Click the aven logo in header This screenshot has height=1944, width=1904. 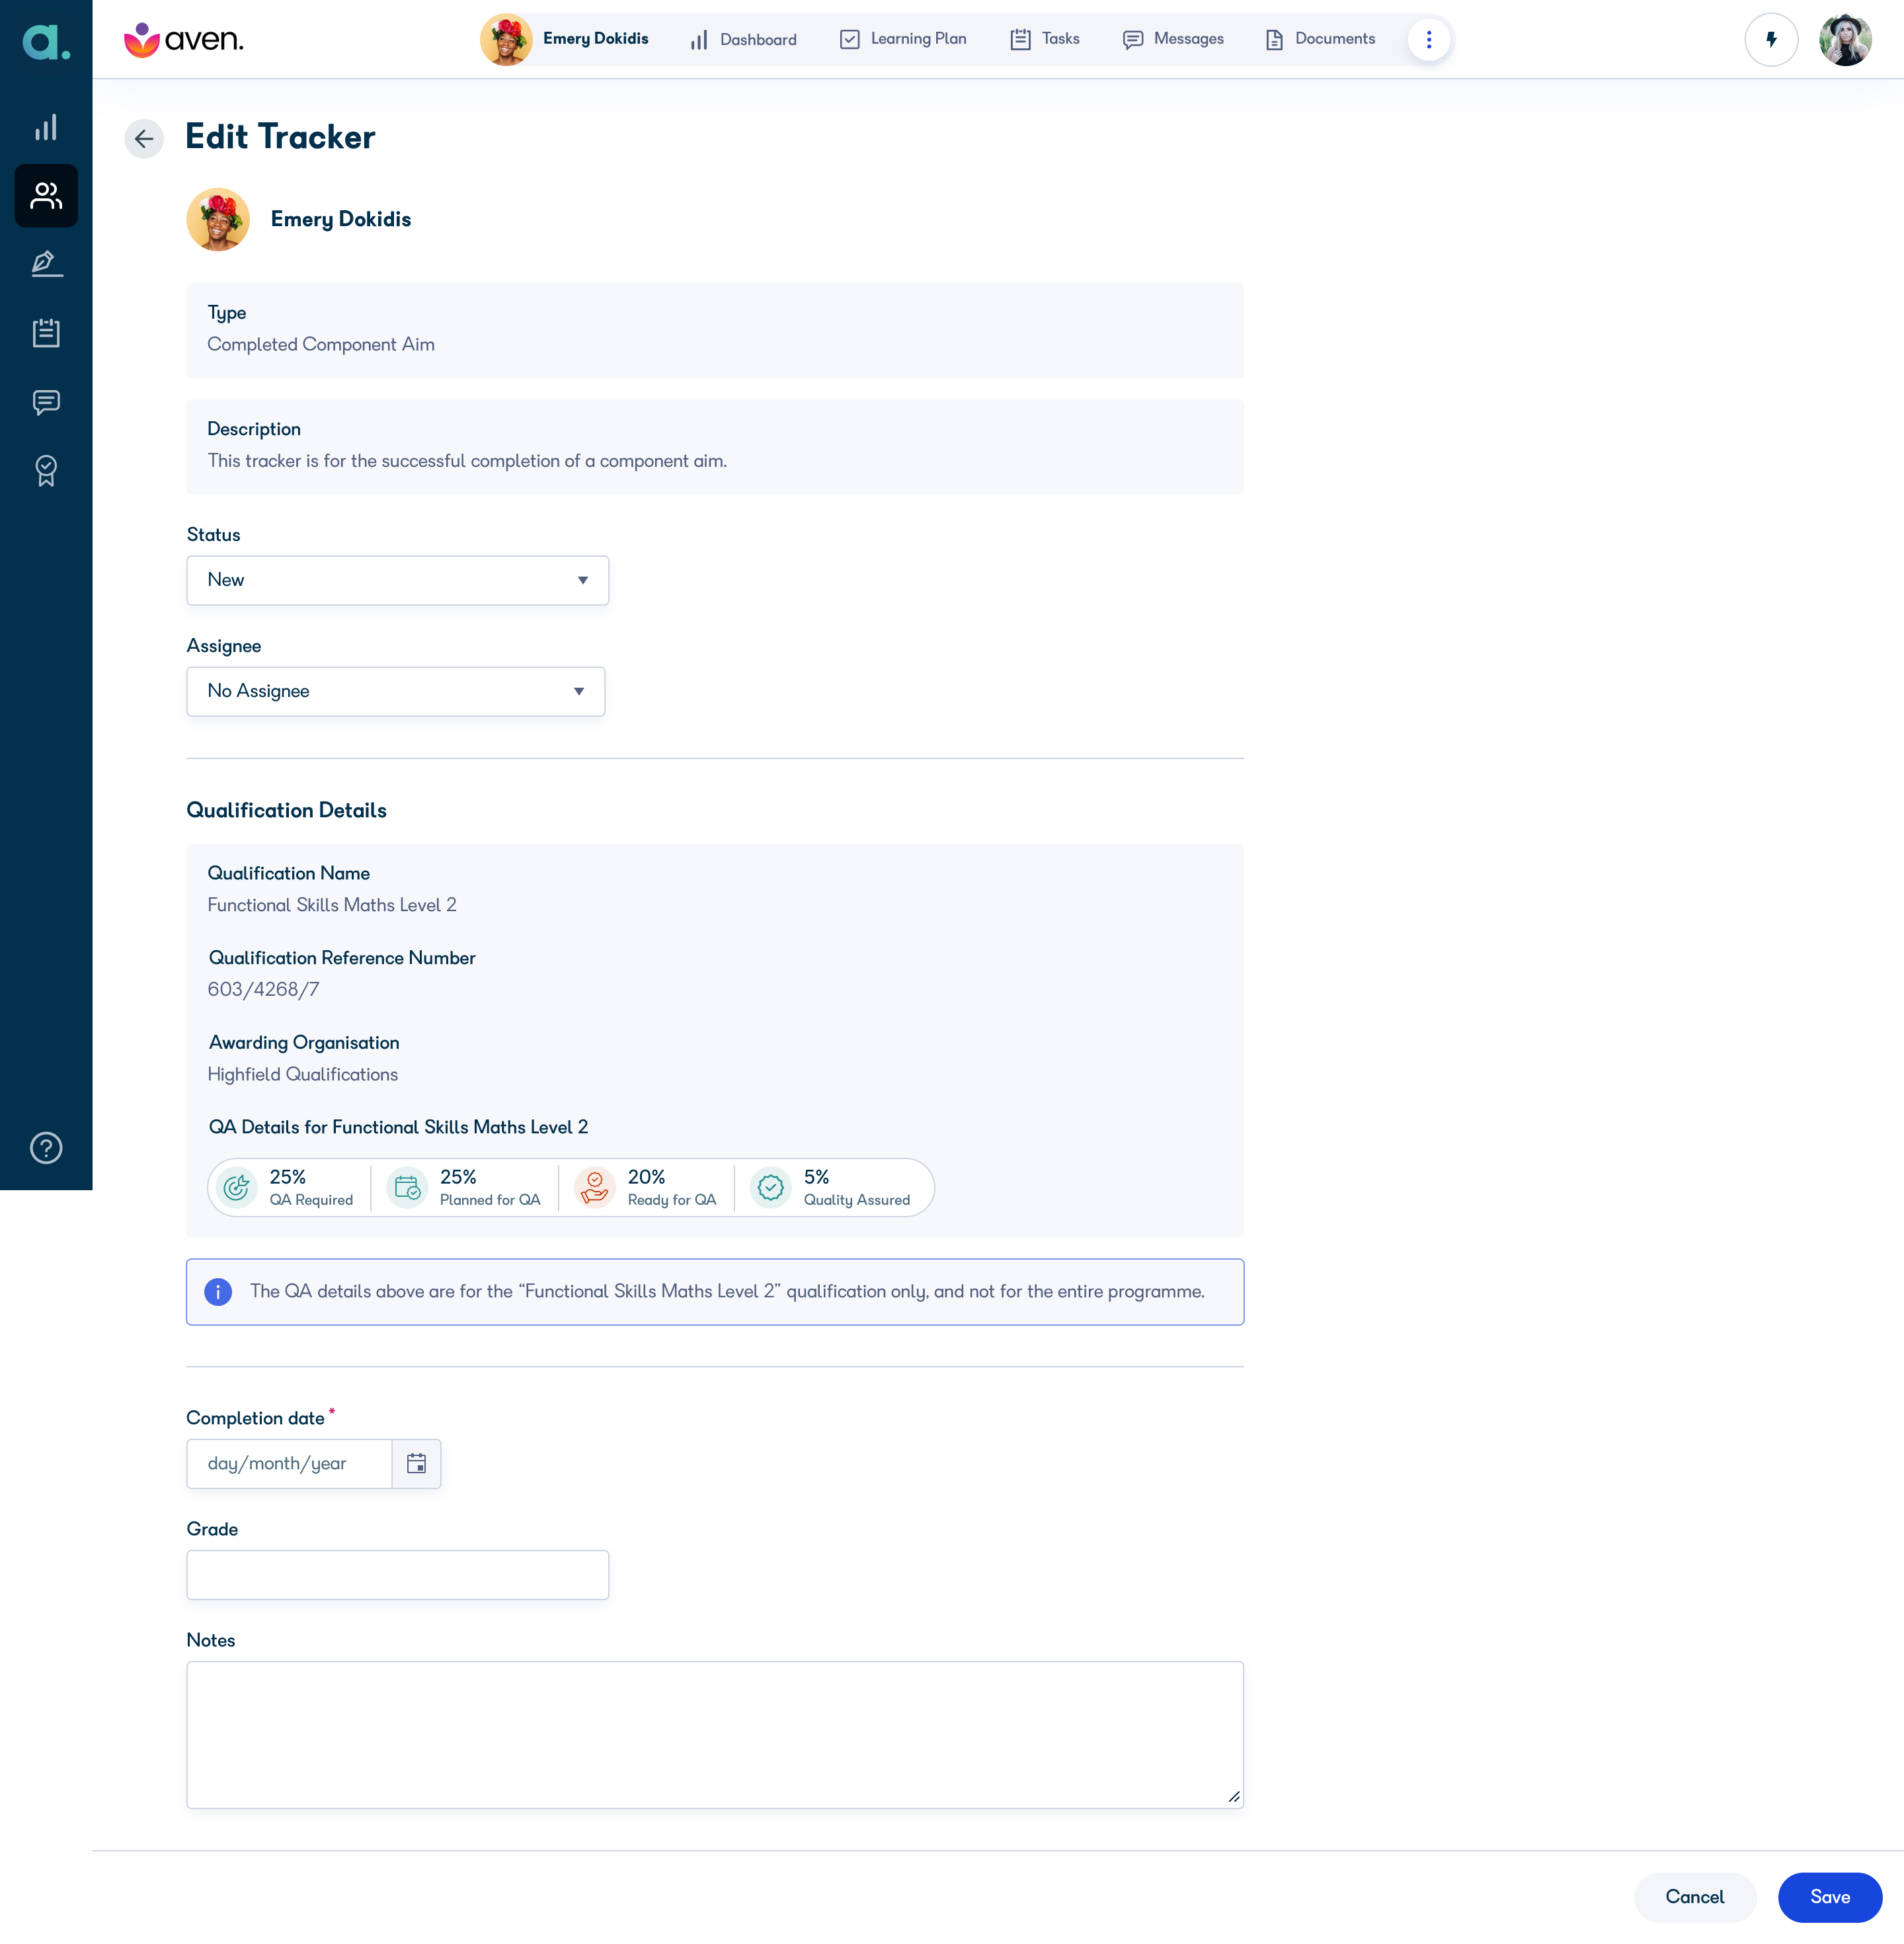point(183,39)
